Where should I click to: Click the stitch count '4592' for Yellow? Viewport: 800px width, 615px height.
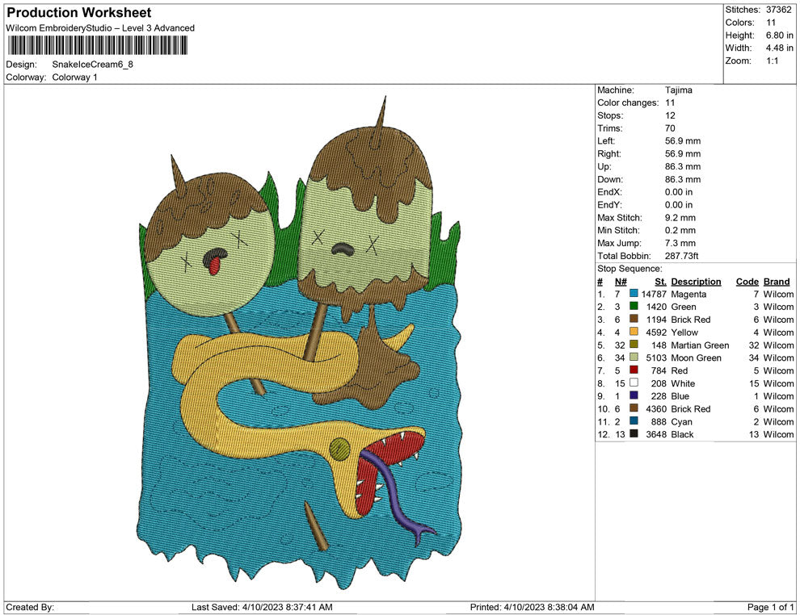click(656, 333)
